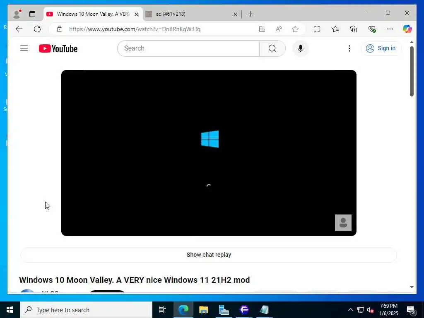Screen dimensions: 424x318
Task: Open split screen view
Action: [317, 29]
